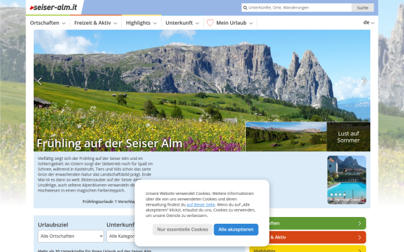This screenshot has height=252, width=404.
Task: Open the Active Hotel Diana picture
Action: point(347,179)
